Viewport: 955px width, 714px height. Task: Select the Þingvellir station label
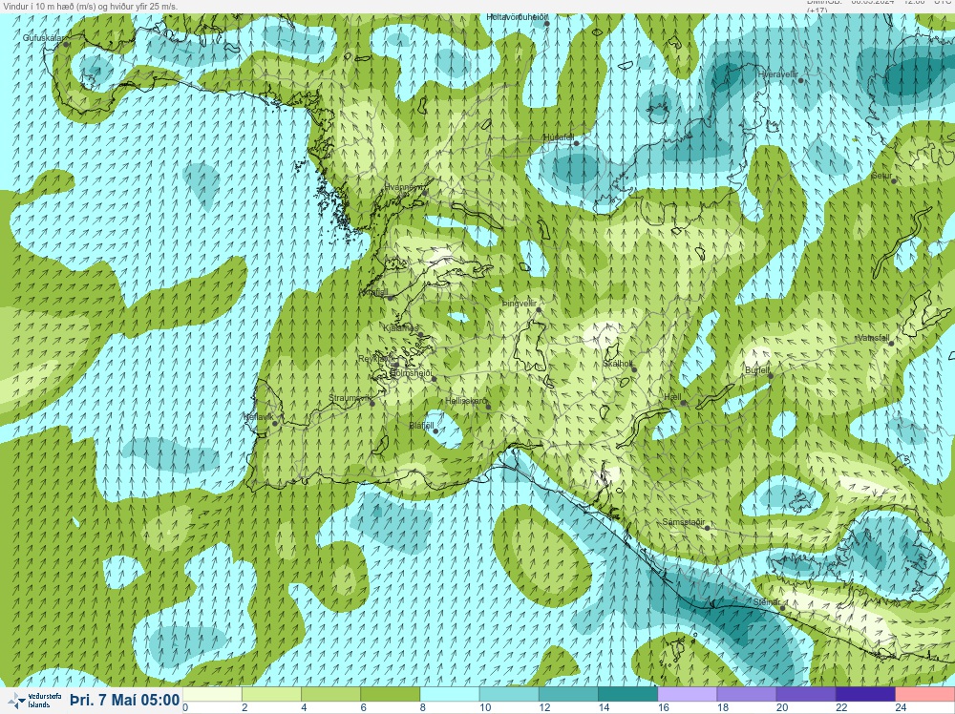tap(519, 303)
